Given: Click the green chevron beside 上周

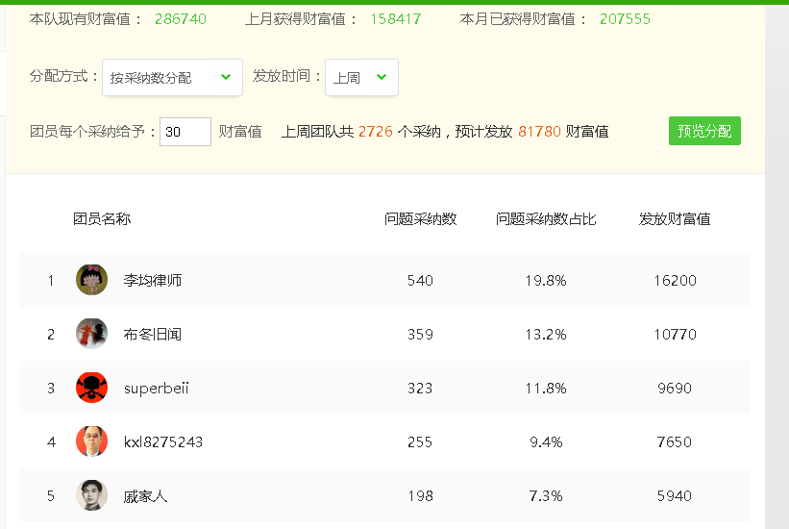Looking at the screenshot, I should pos(382,77).
